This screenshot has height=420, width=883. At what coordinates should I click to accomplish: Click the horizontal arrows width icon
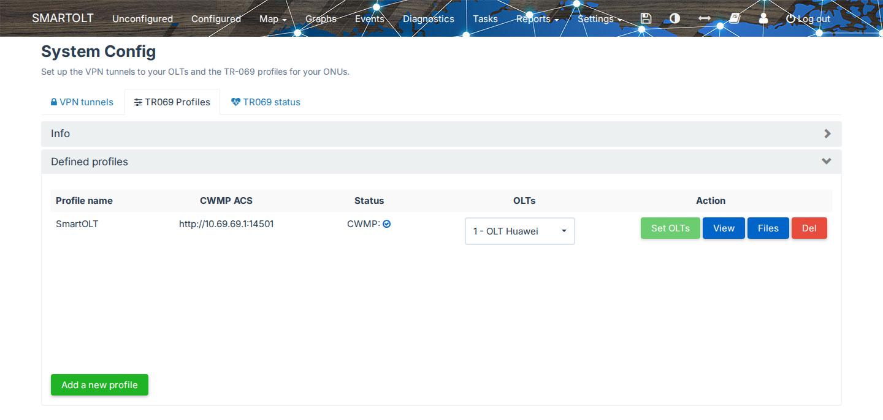coord(705,19)
